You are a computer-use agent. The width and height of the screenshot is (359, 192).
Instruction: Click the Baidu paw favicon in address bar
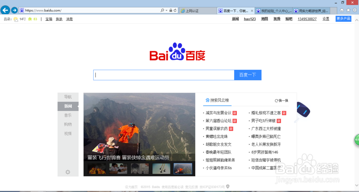click(22, 10)
